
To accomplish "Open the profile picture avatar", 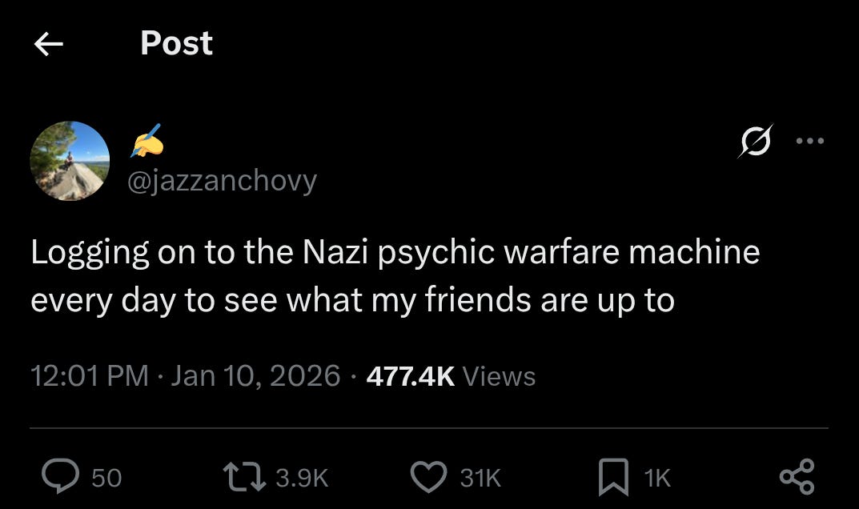I will tap(70, 161).
